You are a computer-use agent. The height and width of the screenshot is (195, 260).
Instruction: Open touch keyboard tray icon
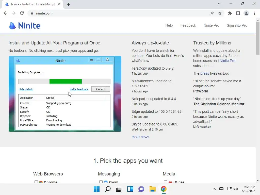221,189
